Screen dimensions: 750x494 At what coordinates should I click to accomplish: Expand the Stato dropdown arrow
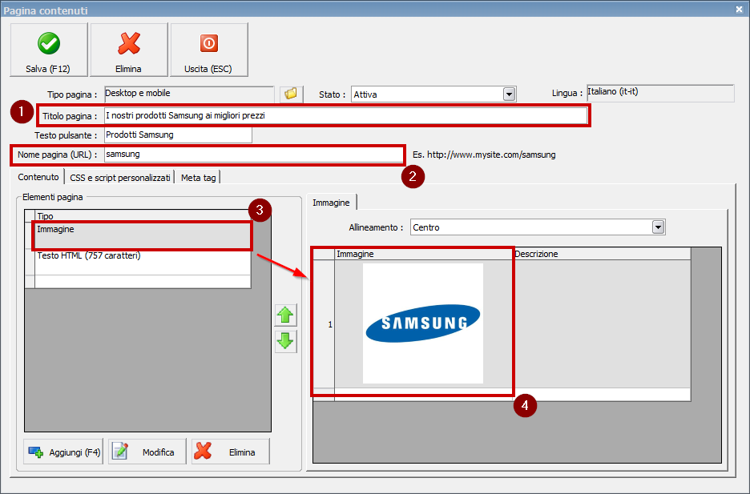coord(509,94)
